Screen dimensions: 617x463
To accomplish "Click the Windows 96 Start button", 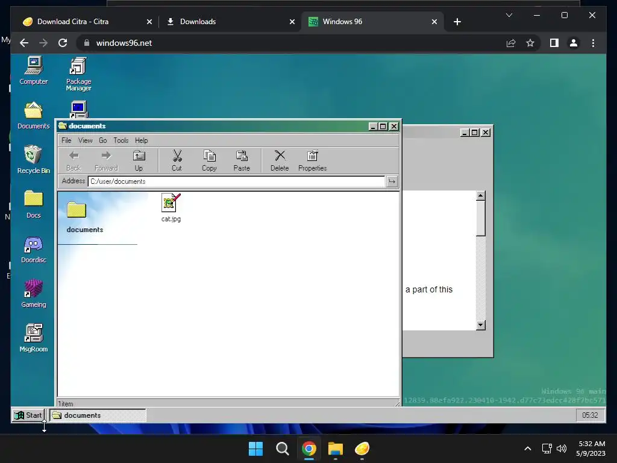I will (x=28, y=415).
